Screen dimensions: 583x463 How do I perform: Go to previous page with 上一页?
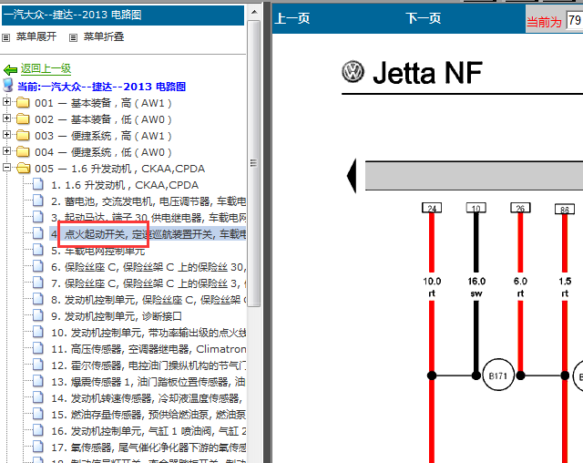click(292, 18)
